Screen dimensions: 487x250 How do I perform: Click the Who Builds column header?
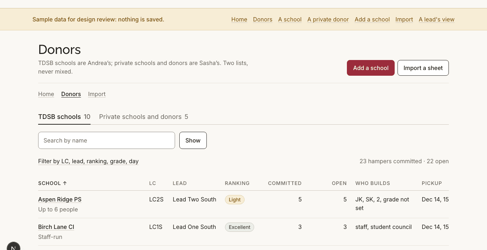pyautogui.click(x=373, y=183)
